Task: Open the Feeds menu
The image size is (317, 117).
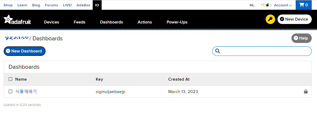Action: pos(80,22)
